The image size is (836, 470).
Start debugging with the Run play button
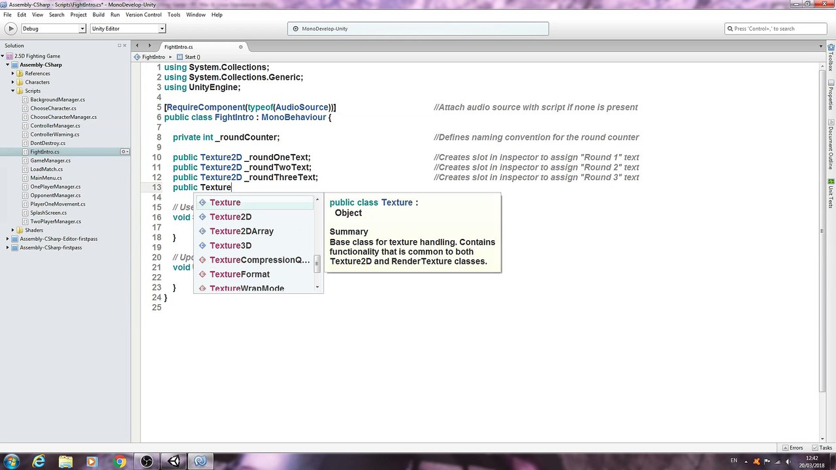click(x=10, y=28)
